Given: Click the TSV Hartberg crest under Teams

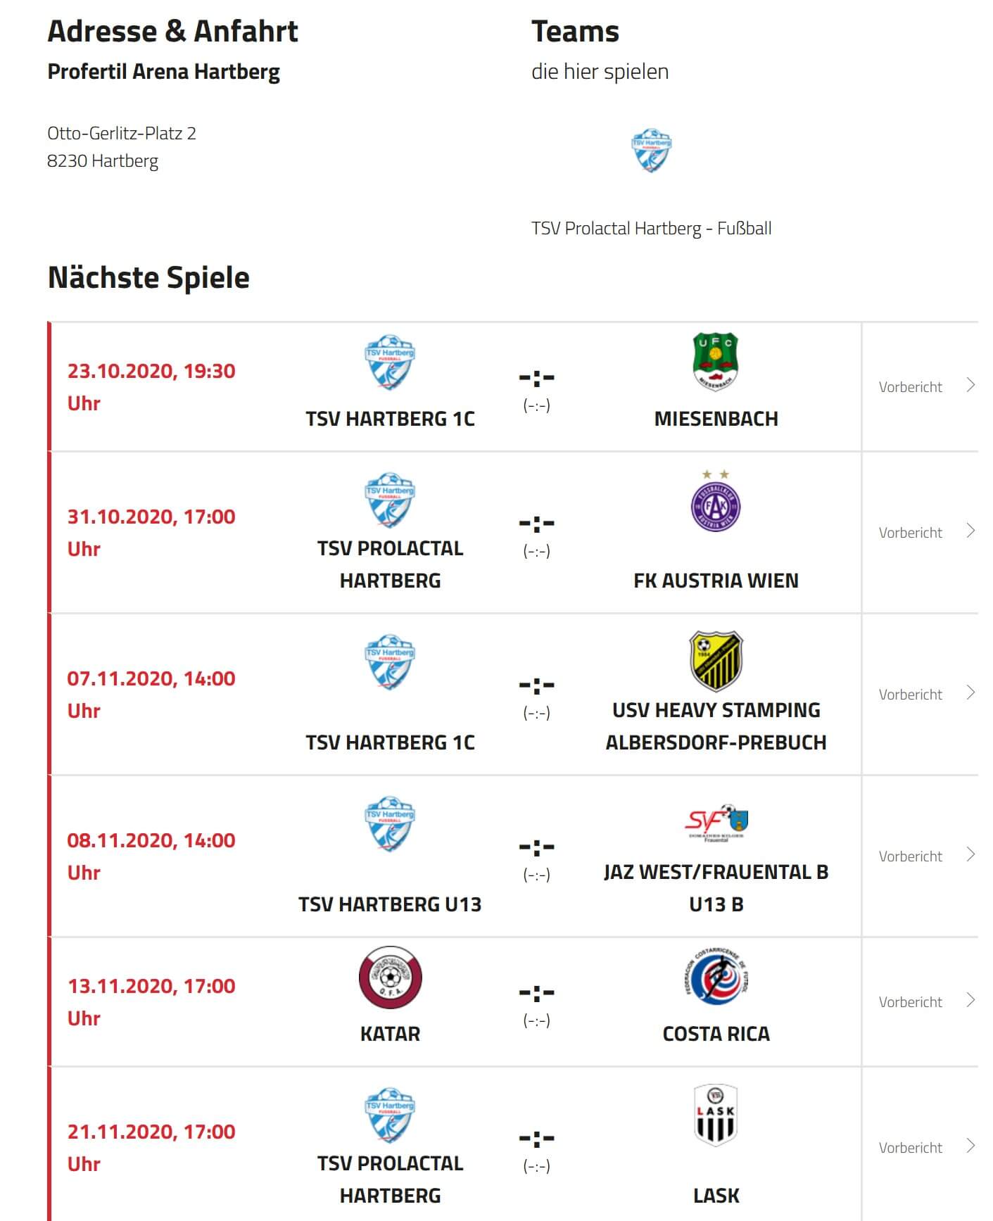Looking at the screenshot, I should click(651, 151).
